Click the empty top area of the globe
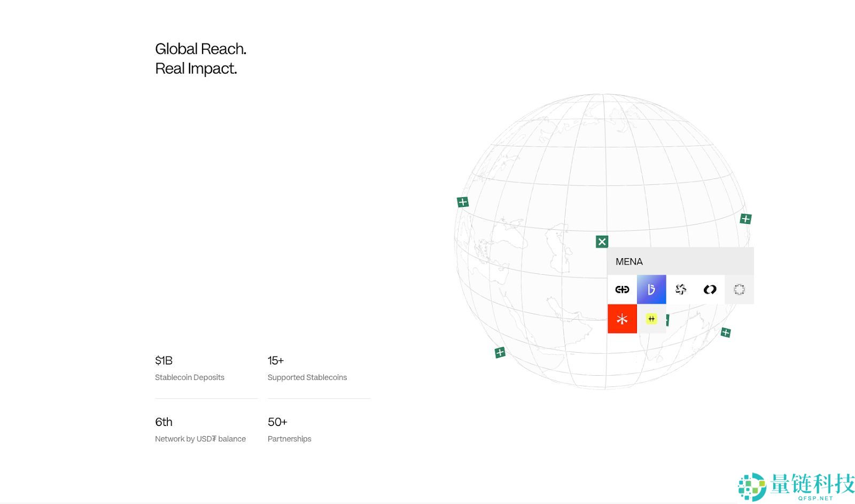Screen dimensions: 855x504 coord(604,134)
